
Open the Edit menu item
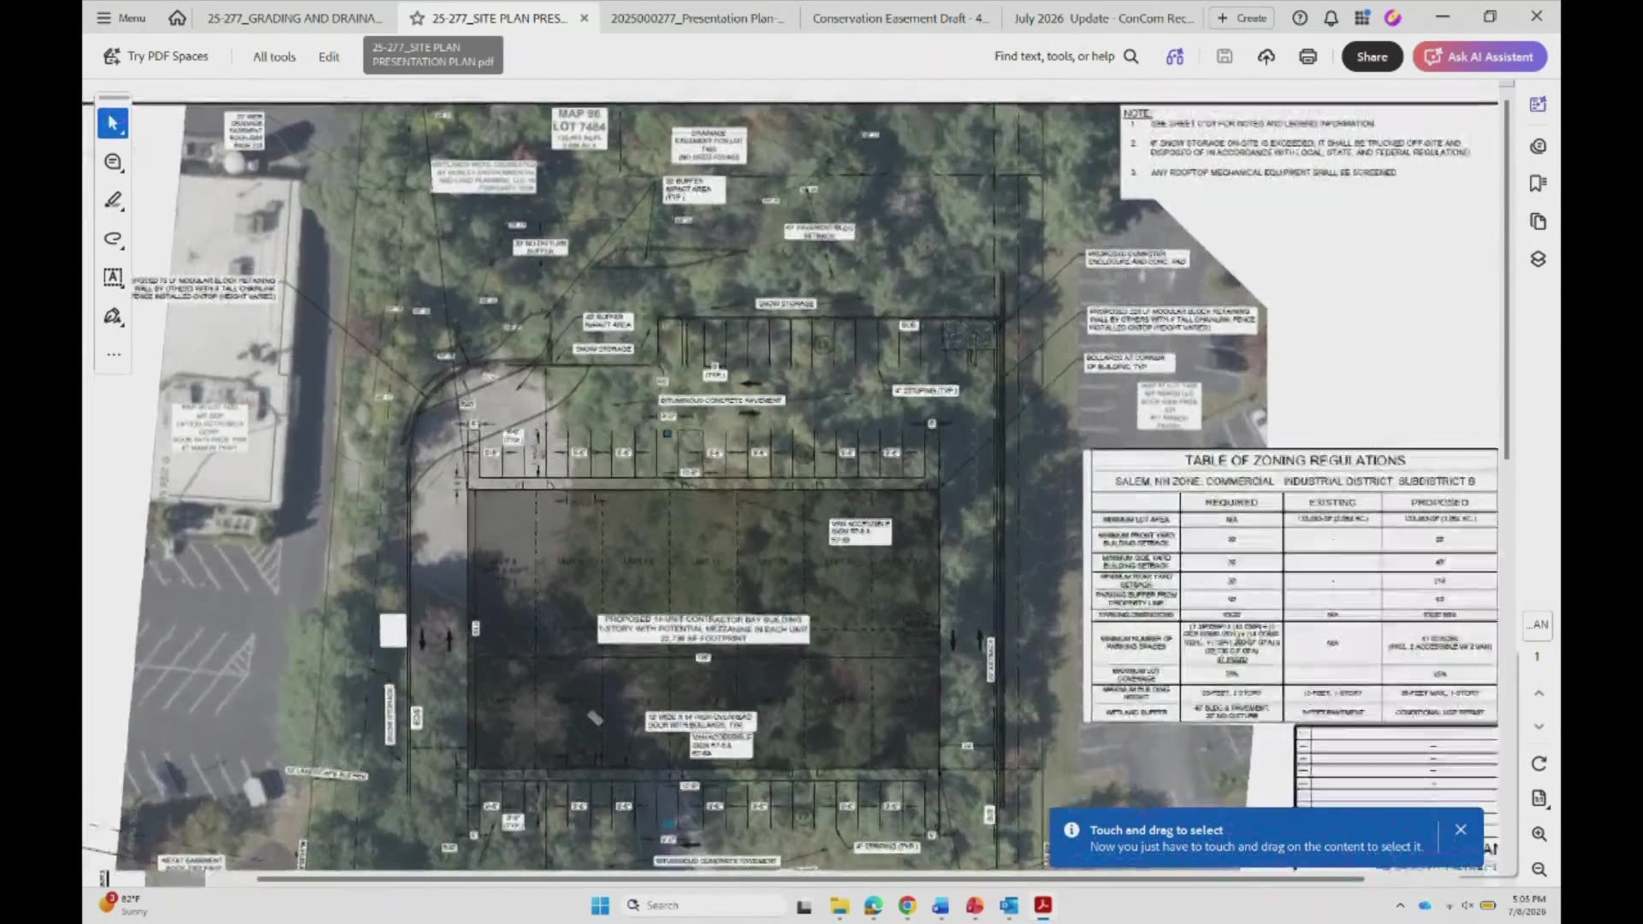pyautogui.click(x=329, y=56)
